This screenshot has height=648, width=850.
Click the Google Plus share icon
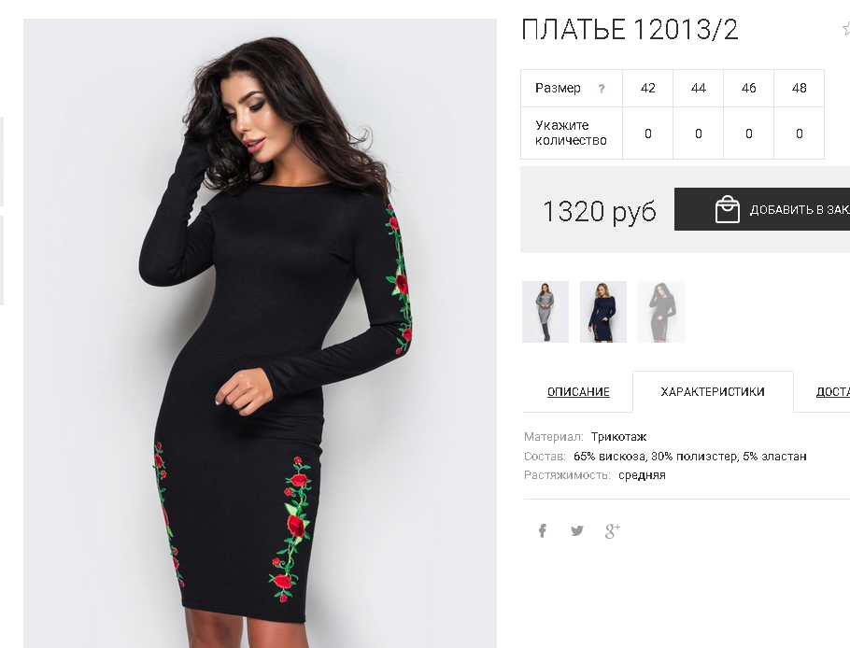pos(613,530)
